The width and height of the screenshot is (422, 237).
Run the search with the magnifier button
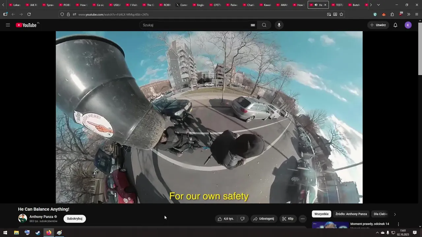[264, 25]
